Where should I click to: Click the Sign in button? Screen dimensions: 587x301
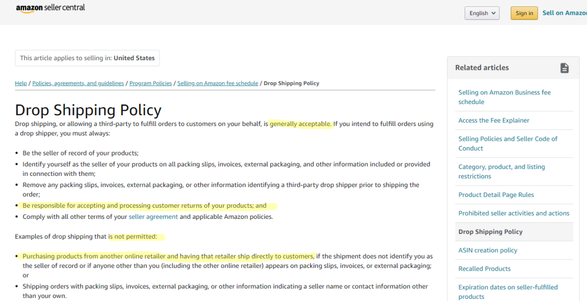pyautogui.click(x=524, y=13)
